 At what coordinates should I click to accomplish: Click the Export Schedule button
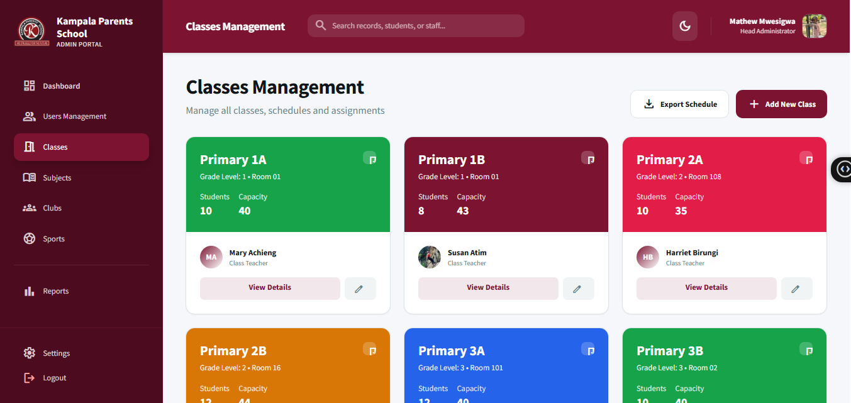(679, 104)
